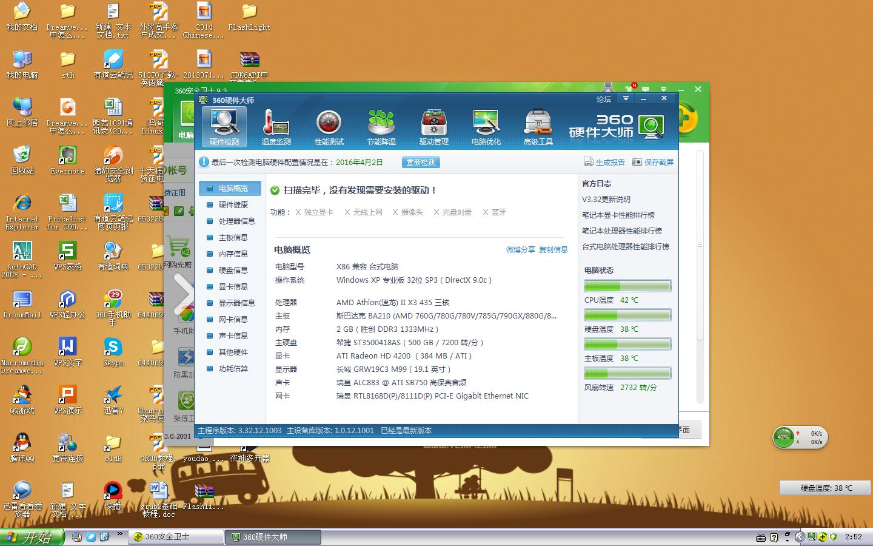Open the 硬件检测 hardware detection tool
The image size is (873, 546).
click(x=224, y=127)
